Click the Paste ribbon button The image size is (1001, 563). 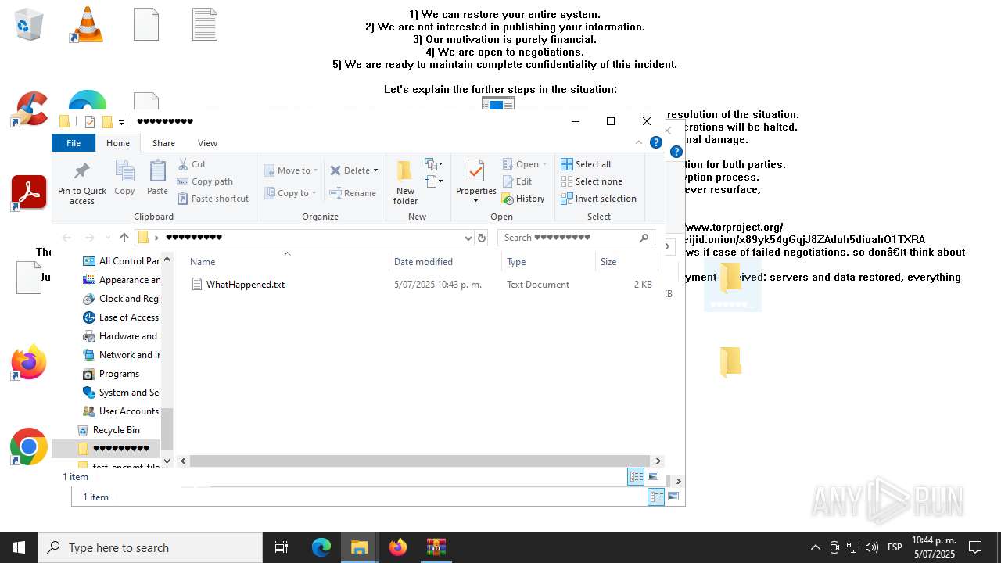[x=157, y=178]
